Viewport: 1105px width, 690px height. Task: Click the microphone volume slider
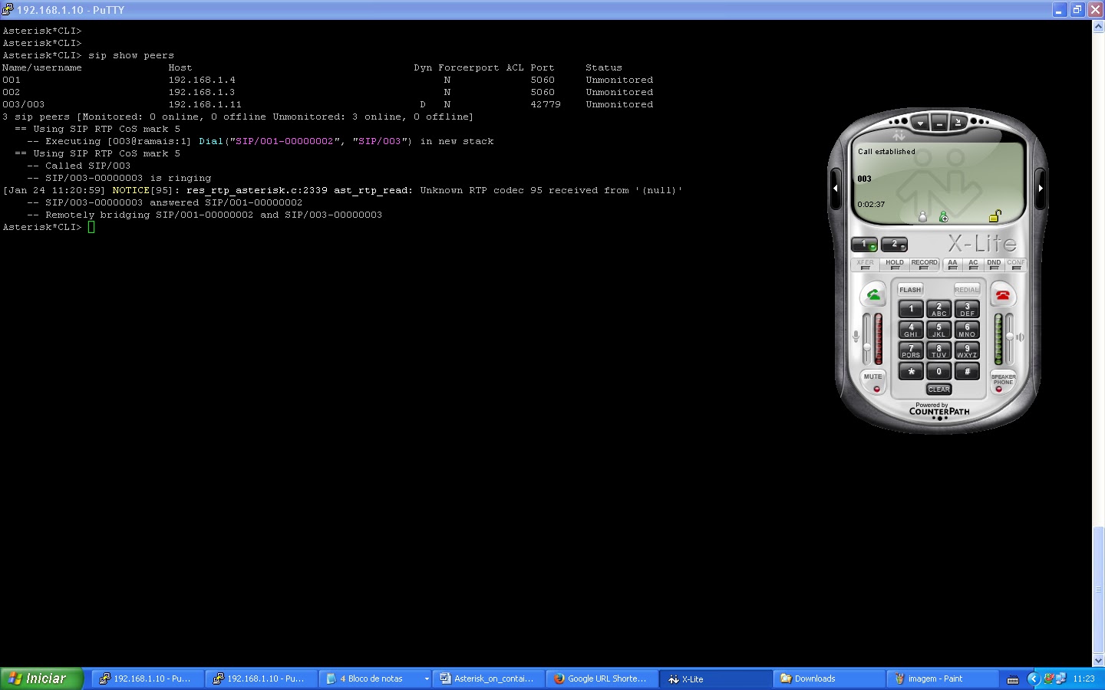pos(867,338)
